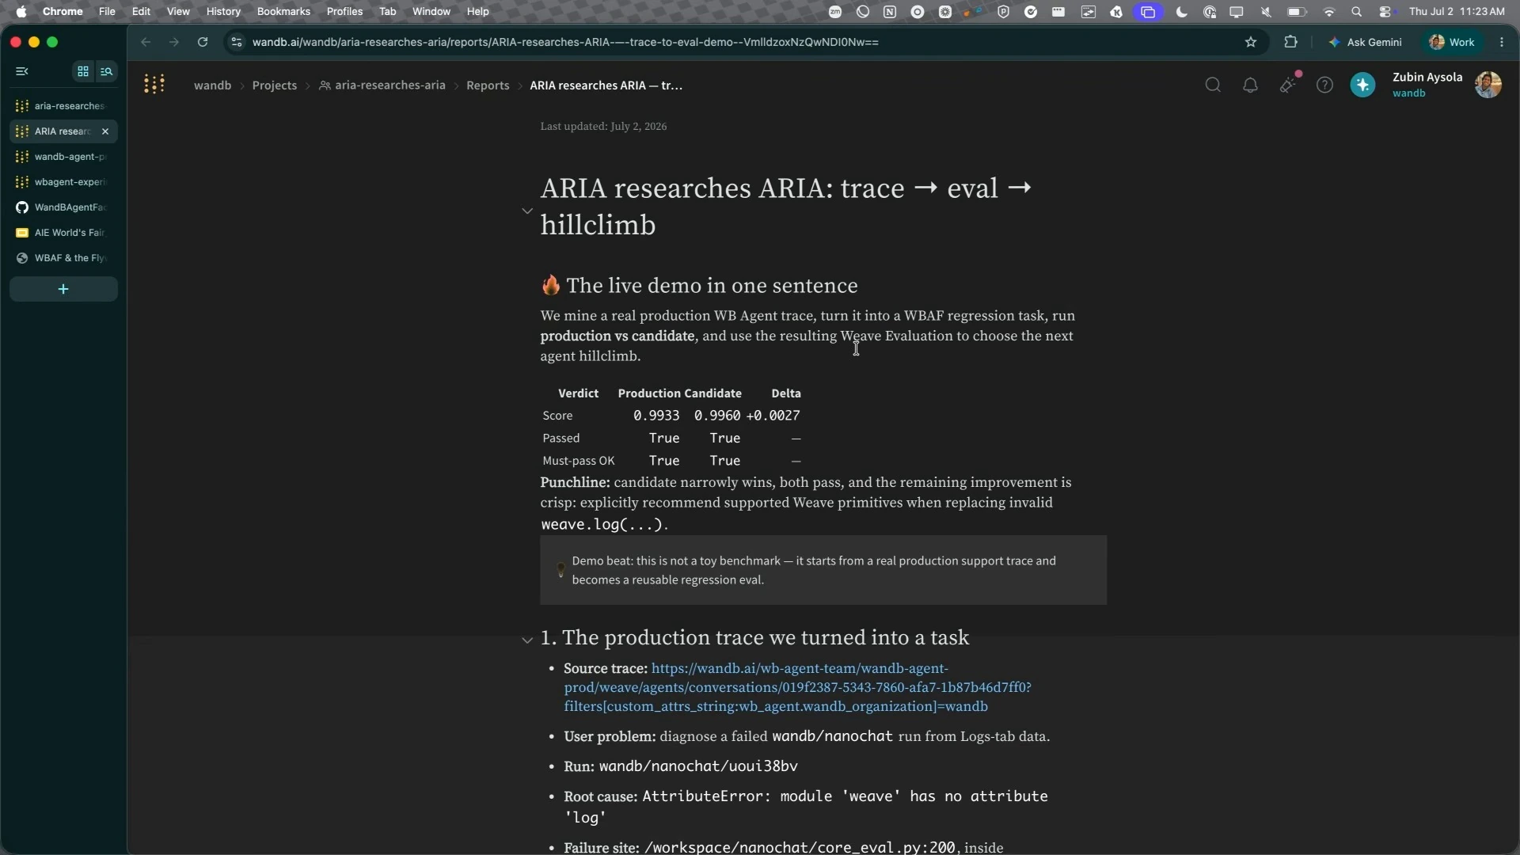
Task: Open the notifications bell icon
Action: (1250, 85)
